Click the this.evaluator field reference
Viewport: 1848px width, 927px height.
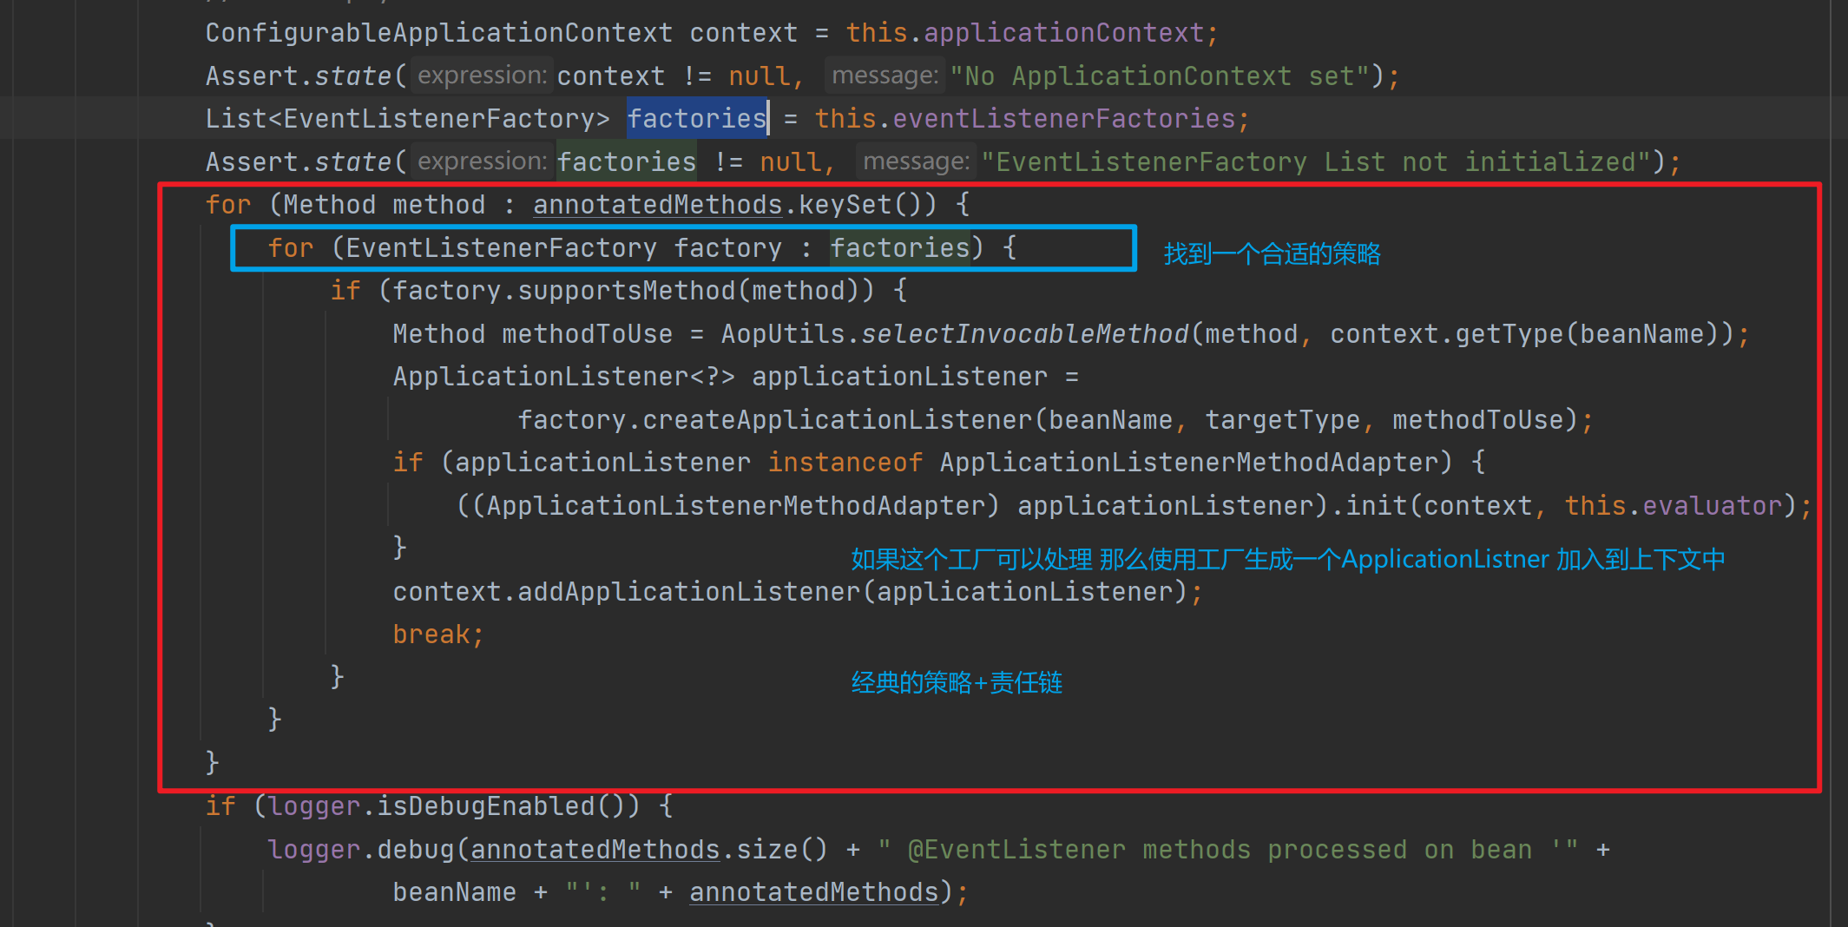point(1674,506)
